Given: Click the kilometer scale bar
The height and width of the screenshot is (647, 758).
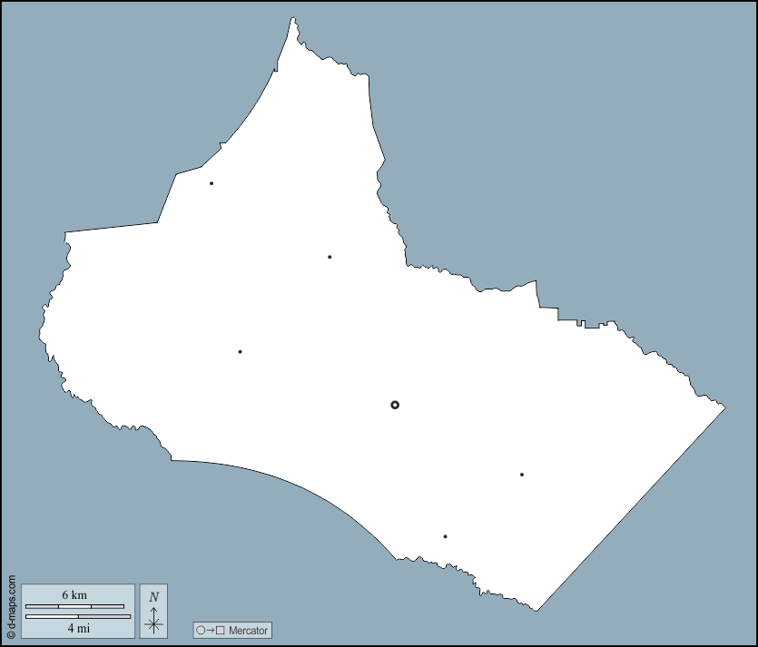Looking at the screenshot, I should click(x=74, y=605).
